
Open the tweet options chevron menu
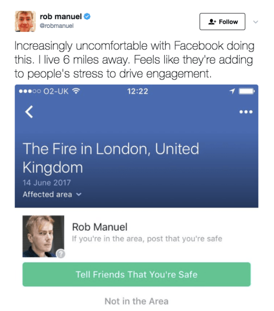[256, 21]
